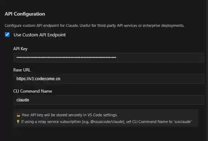Click the 'API Key' field label

pos(20,49)
